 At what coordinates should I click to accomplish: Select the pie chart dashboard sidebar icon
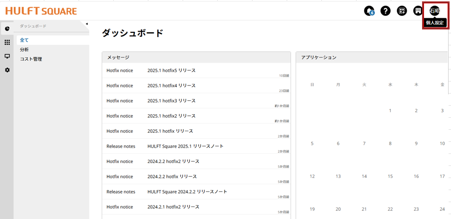(x=7, y=28)
